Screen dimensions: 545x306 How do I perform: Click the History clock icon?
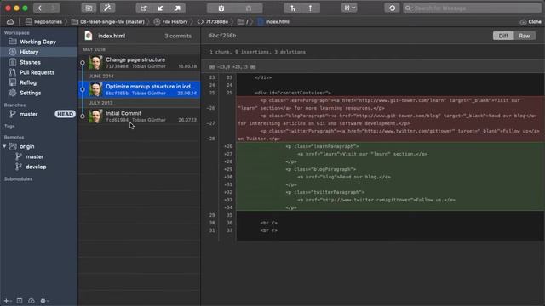[x=13, y=52]
